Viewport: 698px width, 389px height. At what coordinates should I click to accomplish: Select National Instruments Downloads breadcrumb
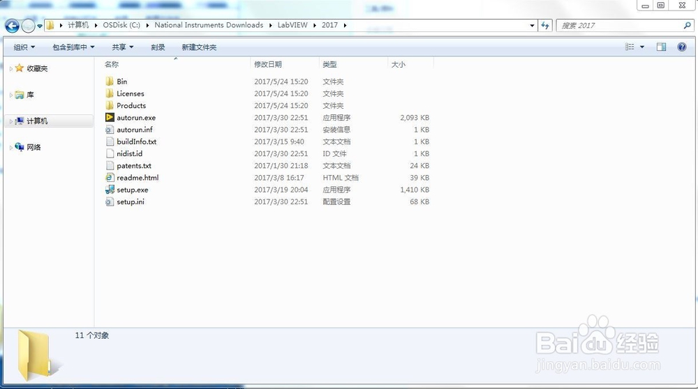click(x=209, y=25)
